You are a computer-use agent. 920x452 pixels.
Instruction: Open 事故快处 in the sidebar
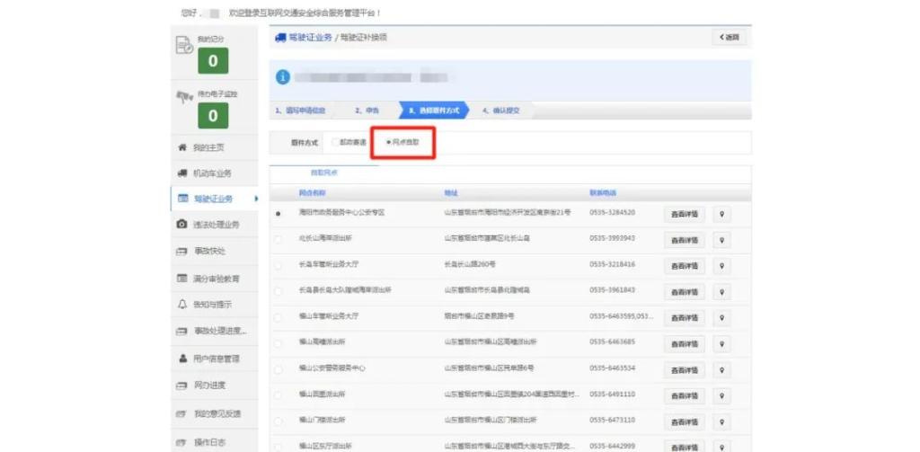tap(209, 252)
